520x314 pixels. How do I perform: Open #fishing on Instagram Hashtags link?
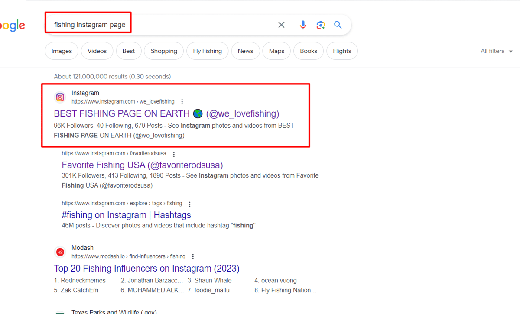point(126,215)
